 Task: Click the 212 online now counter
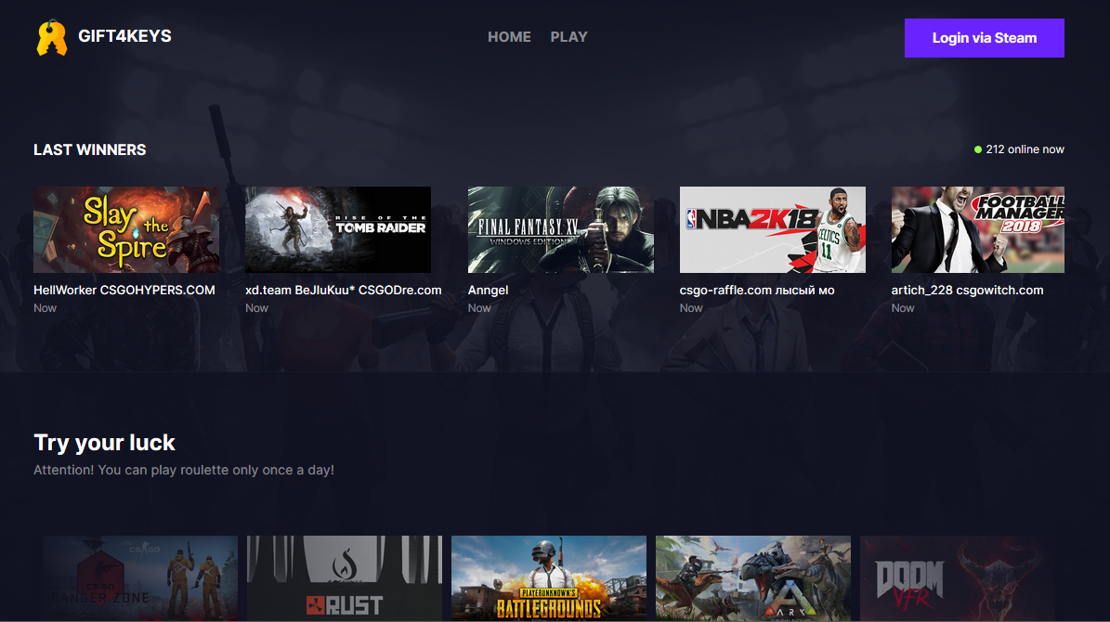pos(1025,149)
